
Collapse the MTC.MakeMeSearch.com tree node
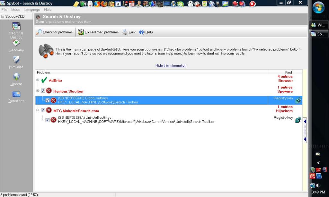point(38,110)
